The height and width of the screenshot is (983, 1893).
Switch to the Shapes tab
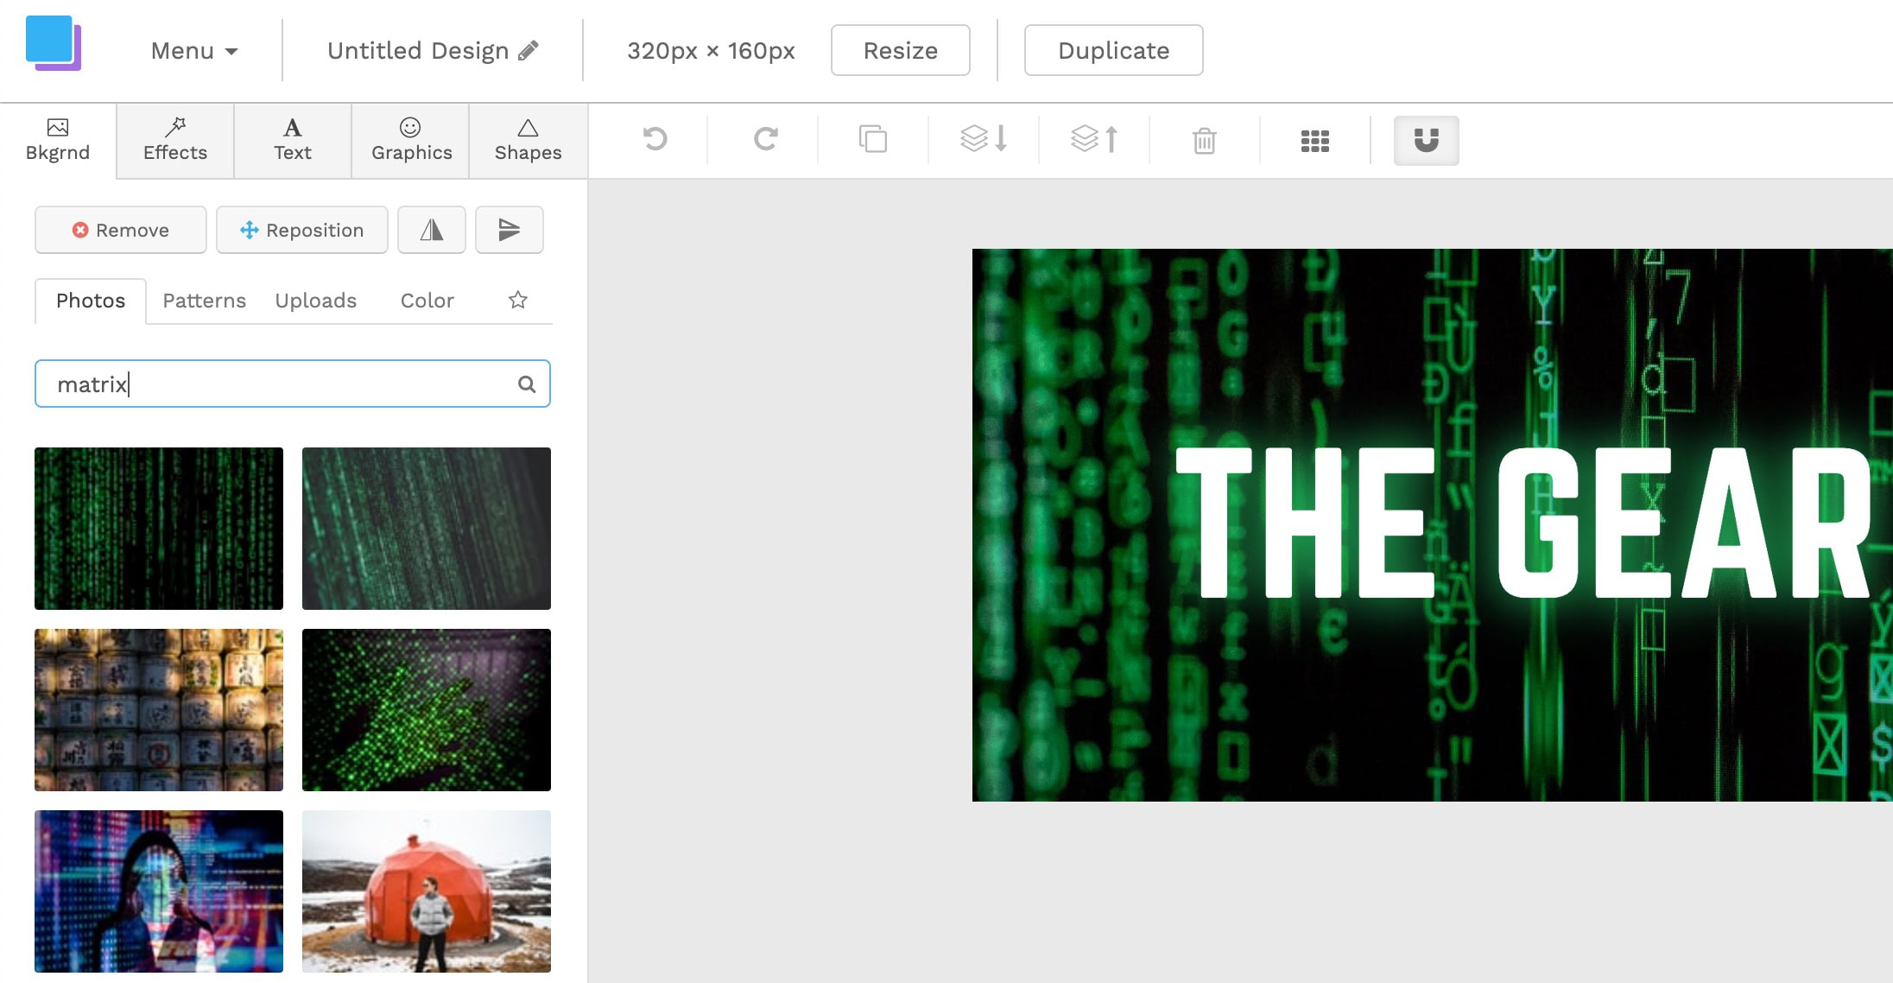pos(527,139)
